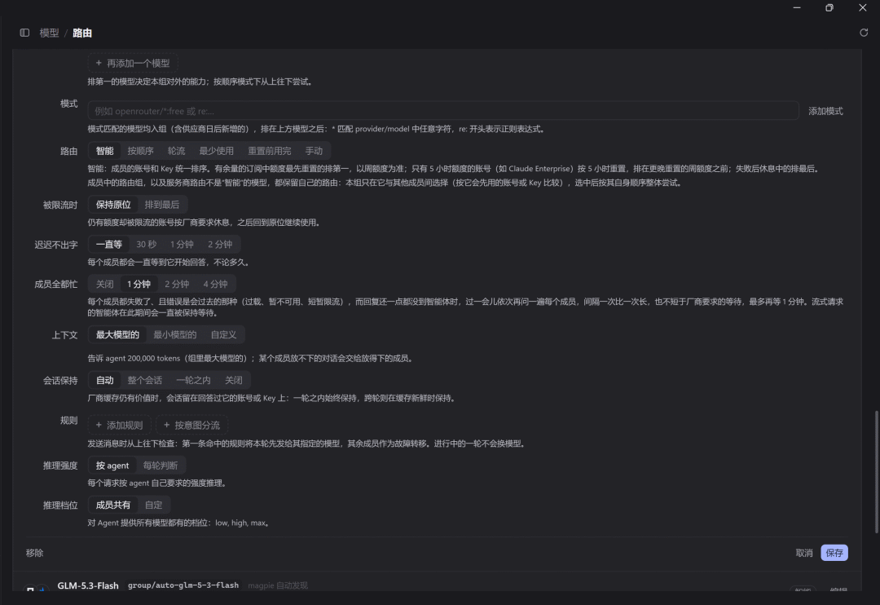Image resolution: width=880 pixels, height=605 pixels.
Task: Select 按顺序 routing option
Action: tap(140, 151)
